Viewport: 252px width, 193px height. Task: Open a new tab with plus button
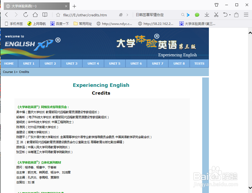click(74, 6)
